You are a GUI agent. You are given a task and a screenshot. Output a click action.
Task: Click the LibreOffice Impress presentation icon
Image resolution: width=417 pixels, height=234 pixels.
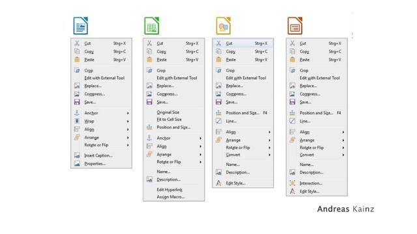(x=295, y=26)
